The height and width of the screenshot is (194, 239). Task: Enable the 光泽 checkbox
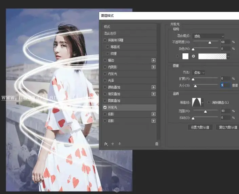pos(105,81)
